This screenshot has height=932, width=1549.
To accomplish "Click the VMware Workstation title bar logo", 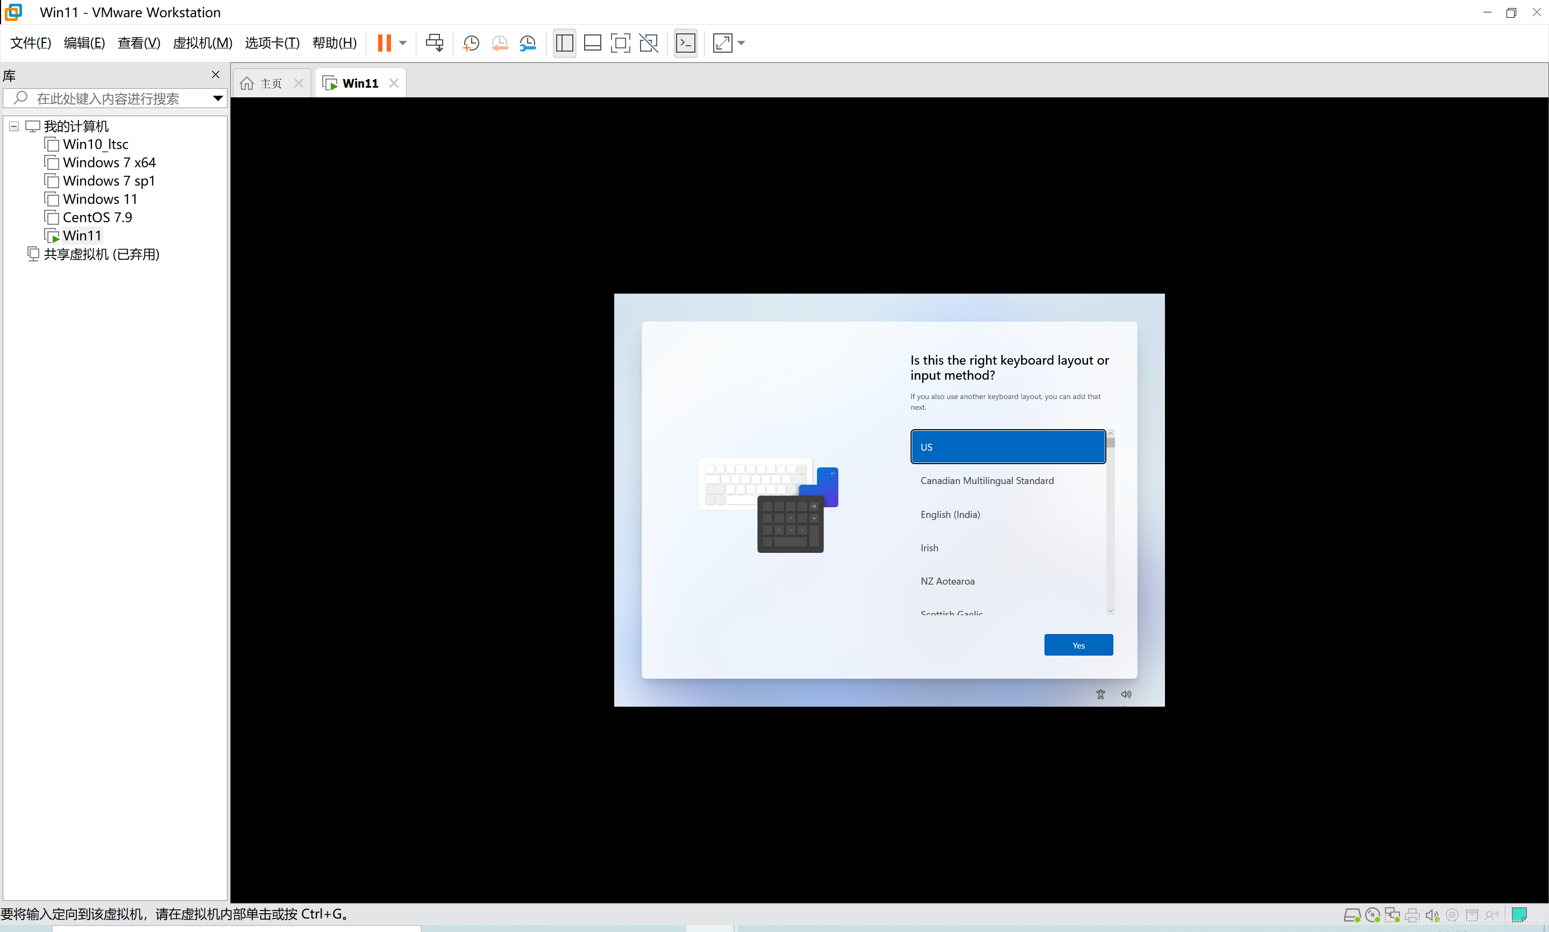I will pos(13,12).
